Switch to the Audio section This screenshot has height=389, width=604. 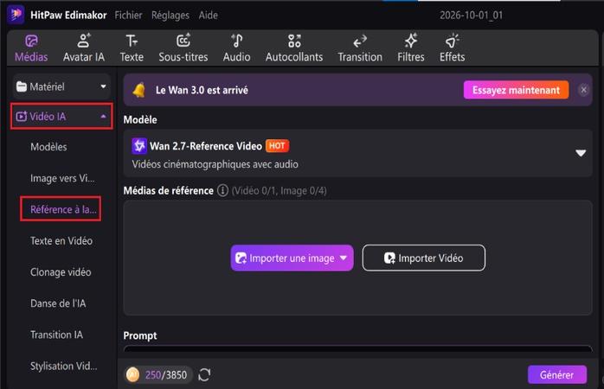point(236,48)
